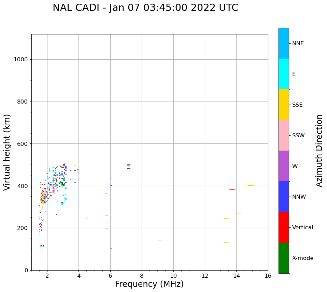Pick the purple W colorbar segment

click(x=284, y=166)
